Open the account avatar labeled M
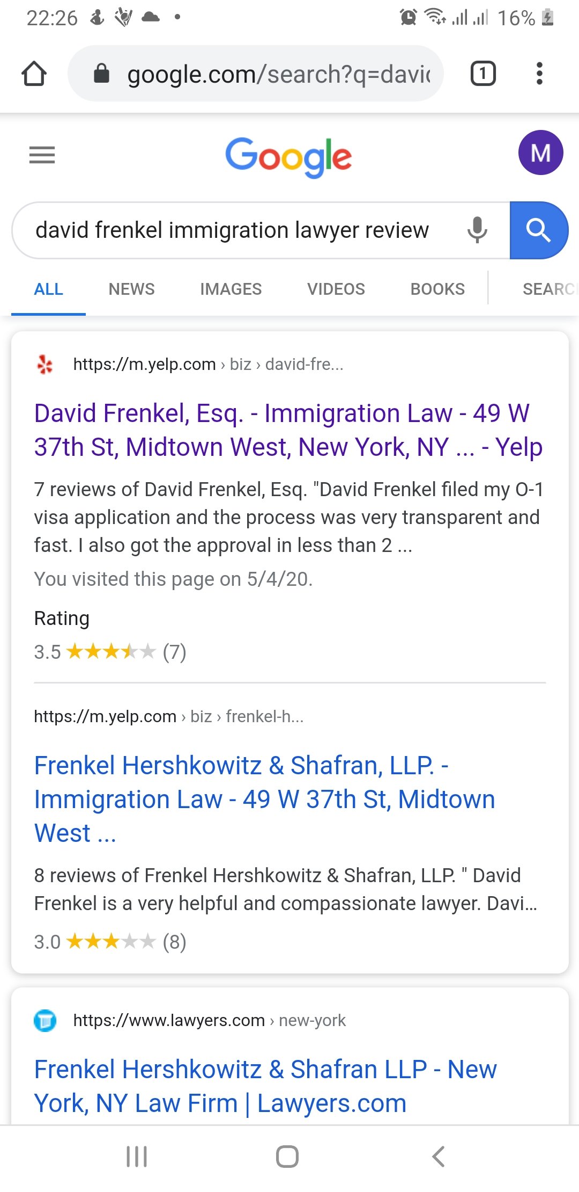 click(x=540, y=153)
